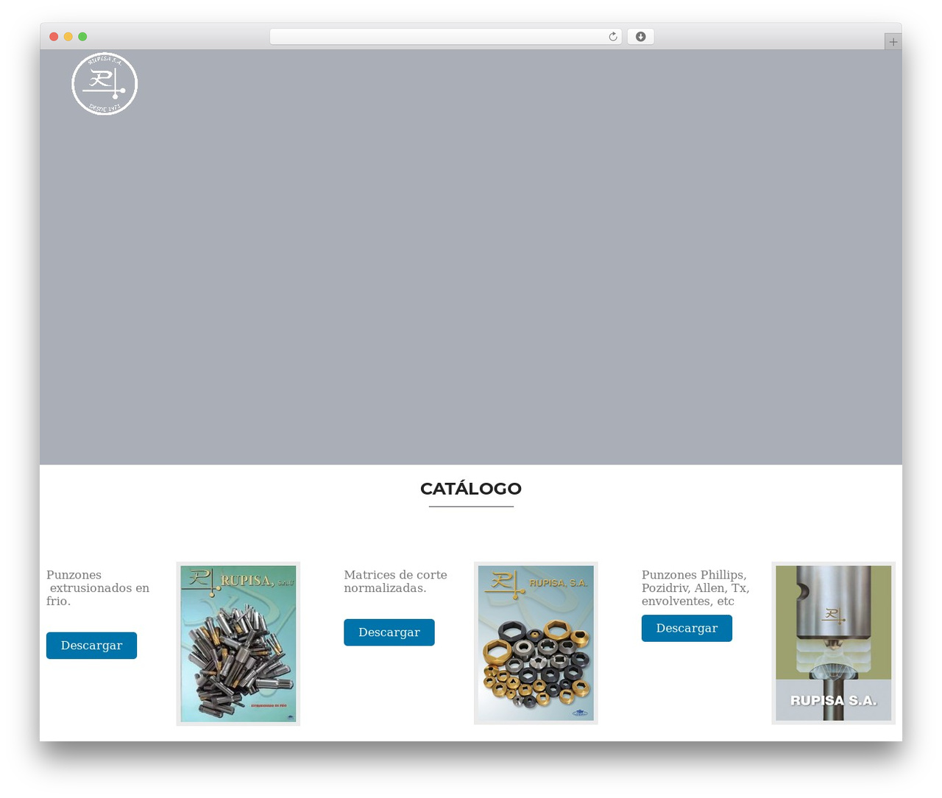The width and height of the screenshot is (942, 798).
Task: Download the Punzones Phillips catalog
Action: [687, 628]
